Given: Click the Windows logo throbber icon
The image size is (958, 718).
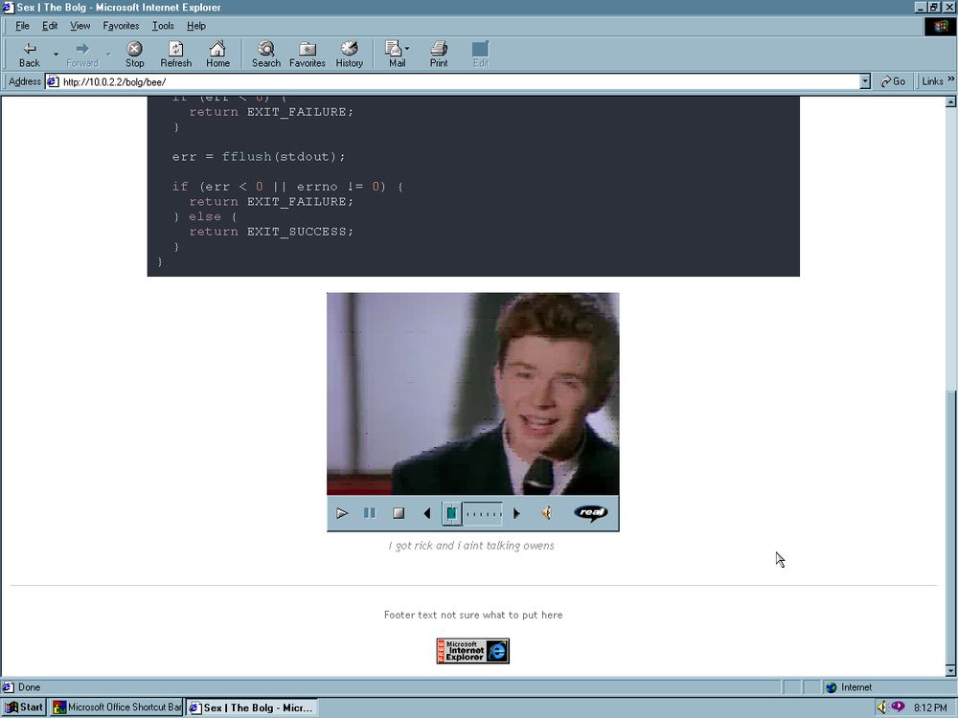Looking at the screenshot, I should [x=940, y=26].
